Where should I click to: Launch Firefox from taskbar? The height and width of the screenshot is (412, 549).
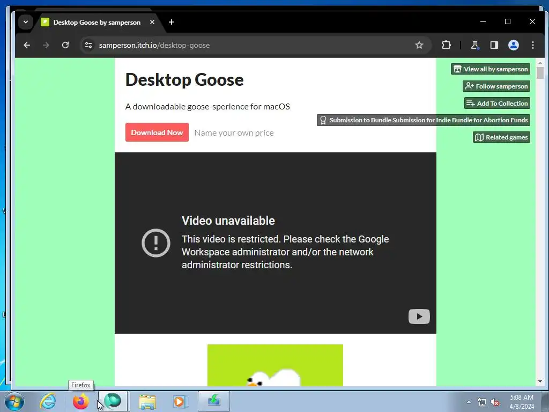[80, 401]
